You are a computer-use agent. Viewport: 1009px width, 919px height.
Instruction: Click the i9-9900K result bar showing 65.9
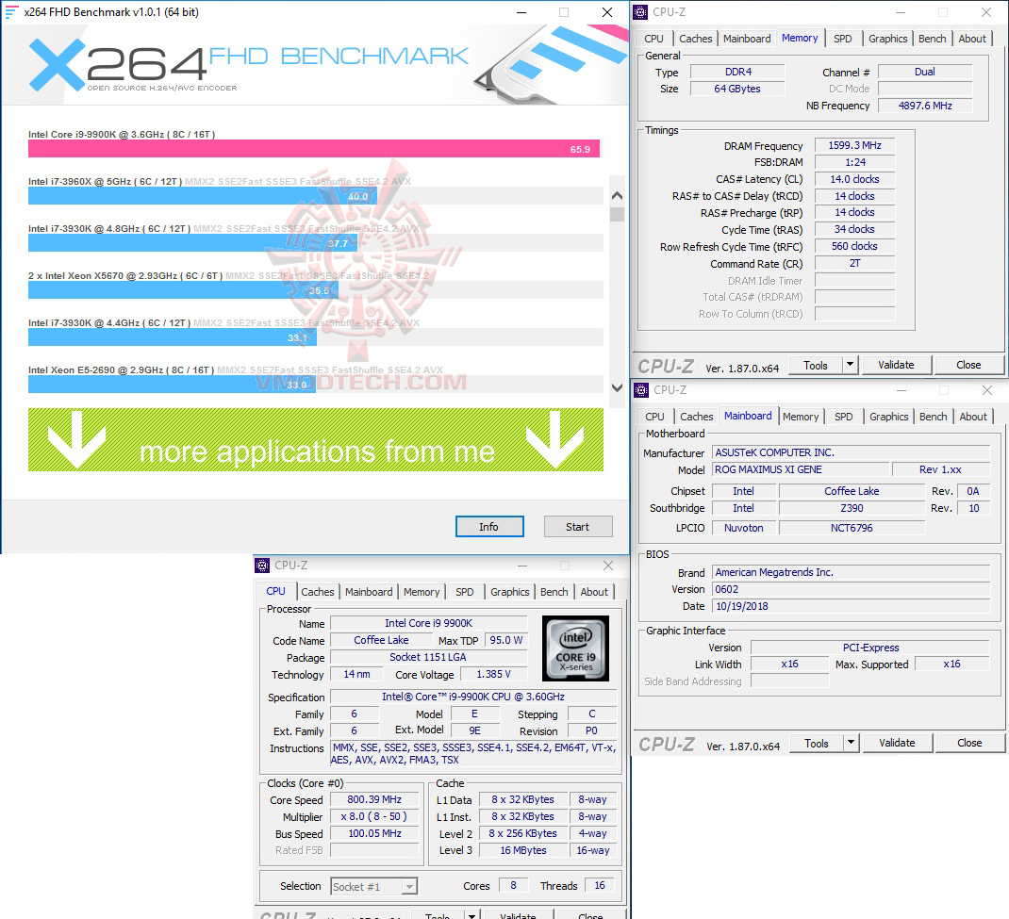[x=311, y=148]
